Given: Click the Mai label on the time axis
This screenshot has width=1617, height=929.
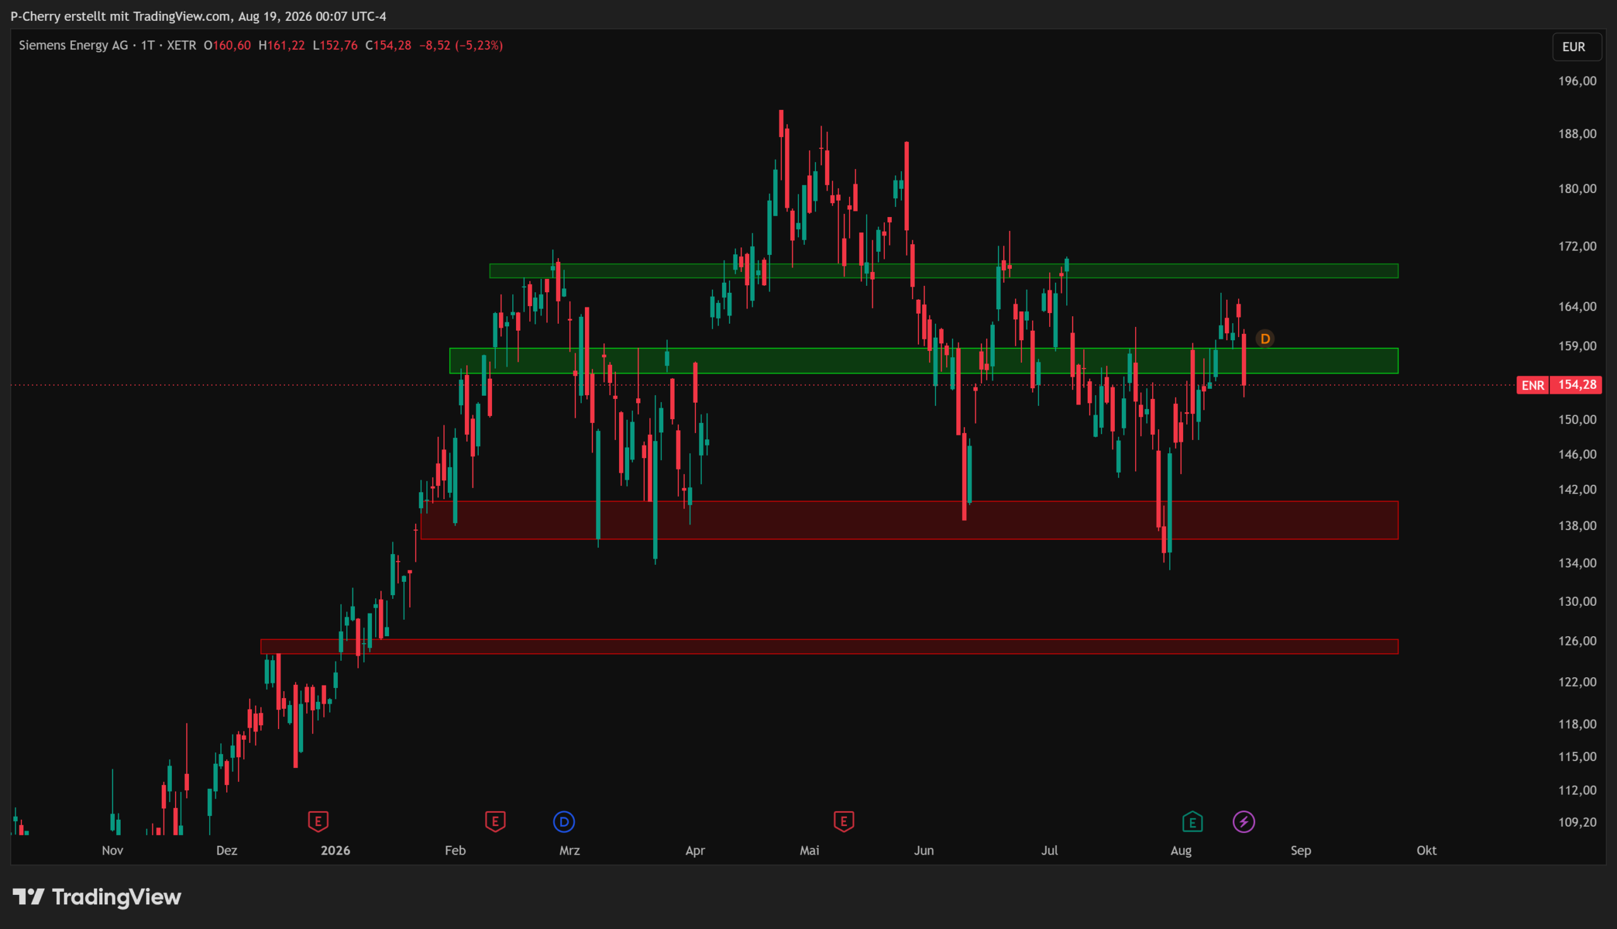Looking at the screenshot, I should point(810,851).
